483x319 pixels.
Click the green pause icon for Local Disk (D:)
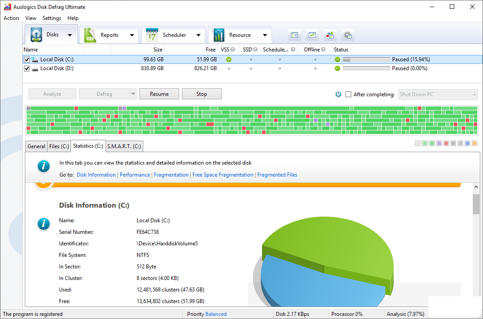(x=337, y=68)
